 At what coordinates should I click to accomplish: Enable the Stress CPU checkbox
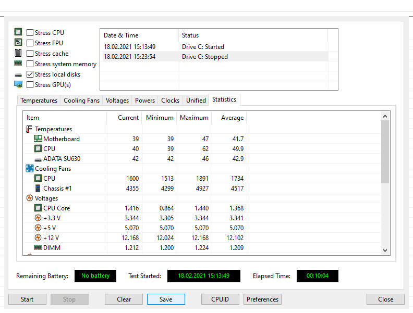pos(30,33)
